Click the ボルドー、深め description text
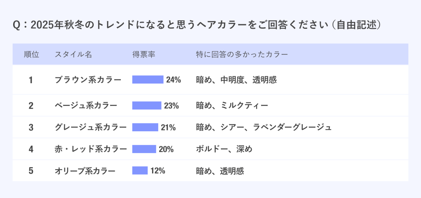 point(224,149)
